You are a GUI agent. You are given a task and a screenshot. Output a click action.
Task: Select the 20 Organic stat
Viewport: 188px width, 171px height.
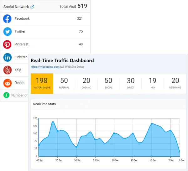coord(86,83)
